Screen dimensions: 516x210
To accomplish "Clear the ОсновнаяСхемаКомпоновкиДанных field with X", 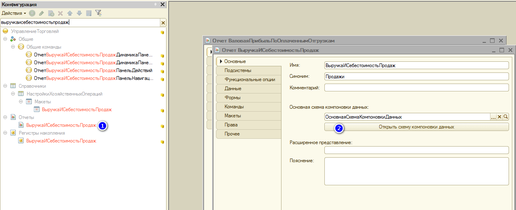I will click(x=500, y=117).
